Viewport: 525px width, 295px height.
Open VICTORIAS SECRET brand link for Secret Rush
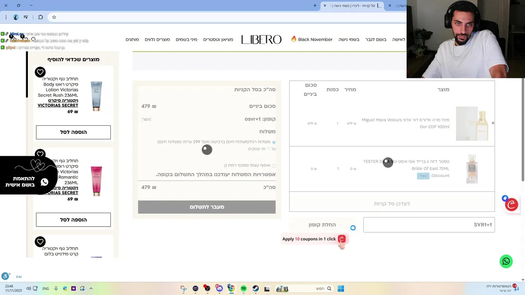point(58,103)
